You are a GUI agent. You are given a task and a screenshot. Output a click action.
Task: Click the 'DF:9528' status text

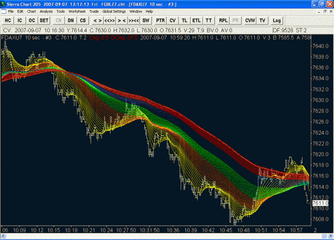(283, 30)
